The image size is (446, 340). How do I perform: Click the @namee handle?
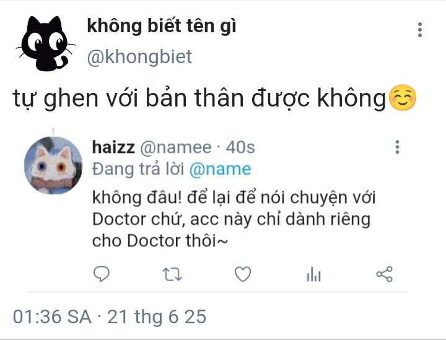(176, 147)
